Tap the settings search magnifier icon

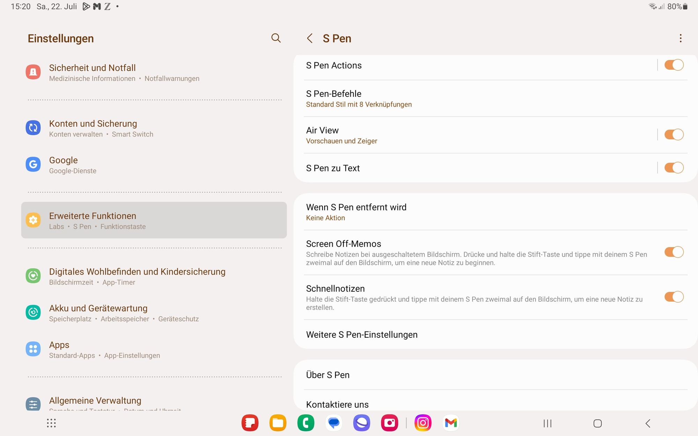tap(276, 38)
